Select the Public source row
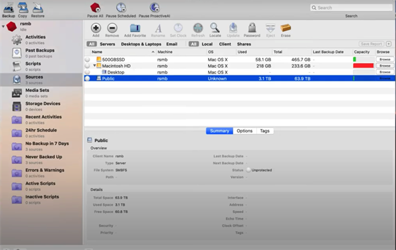 [x=240, y=79]
